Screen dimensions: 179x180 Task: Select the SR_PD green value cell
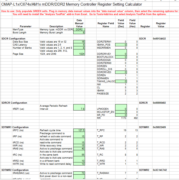(121, 115)
